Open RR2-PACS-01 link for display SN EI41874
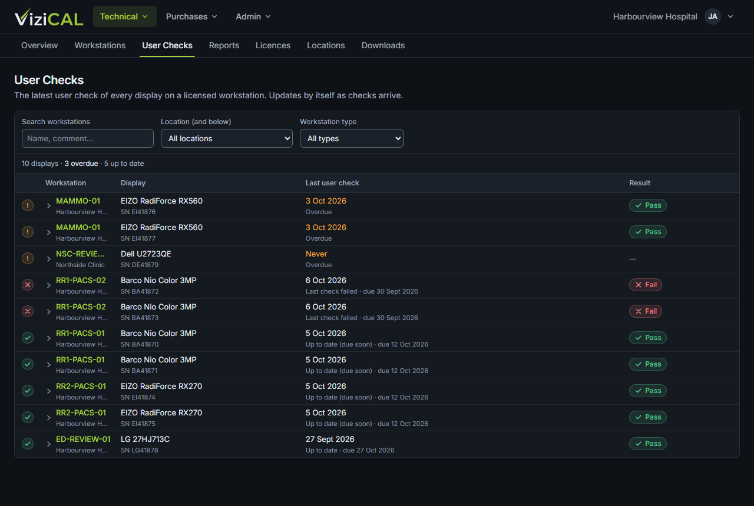The width and height of the screenshot is (754, 506). coord(81,386)
